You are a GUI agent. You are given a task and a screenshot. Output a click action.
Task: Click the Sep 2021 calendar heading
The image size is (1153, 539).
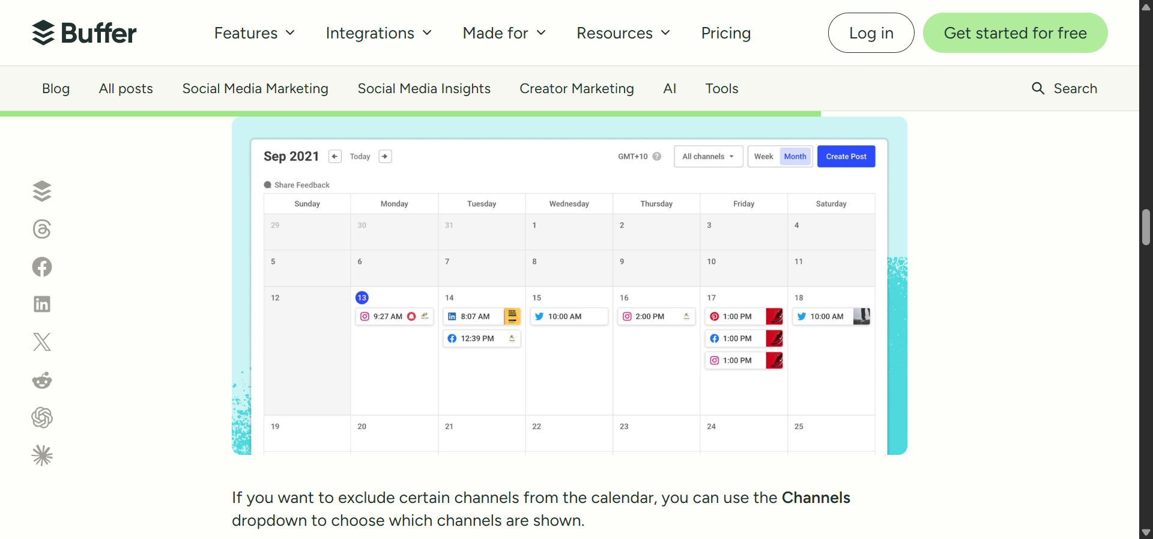pos(291,156)
